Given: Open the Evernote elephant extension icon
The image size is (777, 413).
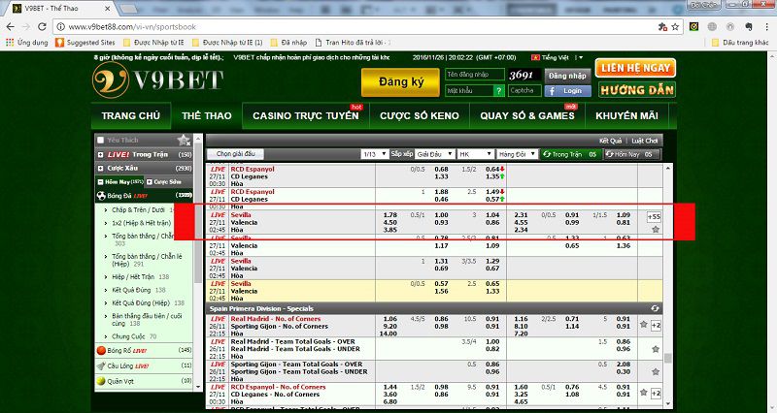Looking at the screenshot, I should click(x=748, y=27).
